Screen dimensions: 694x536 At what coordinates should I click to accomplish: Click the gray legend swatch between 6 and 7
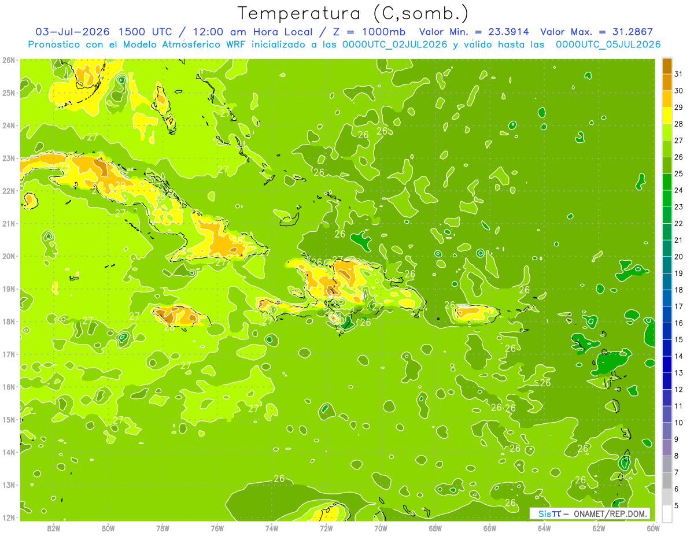point(667,480)
